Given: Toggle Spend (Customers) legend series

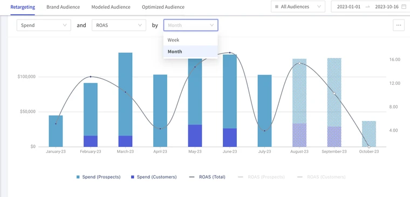Looking at the screenshot, I should tap(154, 177).
